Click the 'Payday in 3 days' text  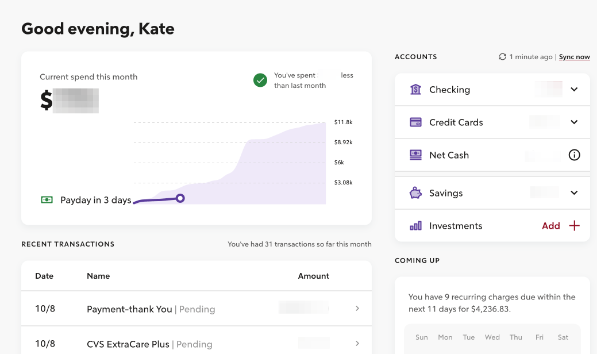[x=96, y=200]
